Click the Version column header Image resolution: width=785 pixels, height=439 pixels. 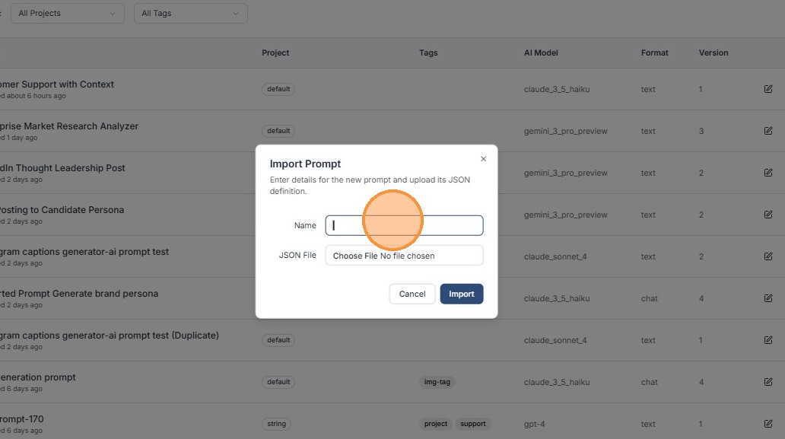713,53
